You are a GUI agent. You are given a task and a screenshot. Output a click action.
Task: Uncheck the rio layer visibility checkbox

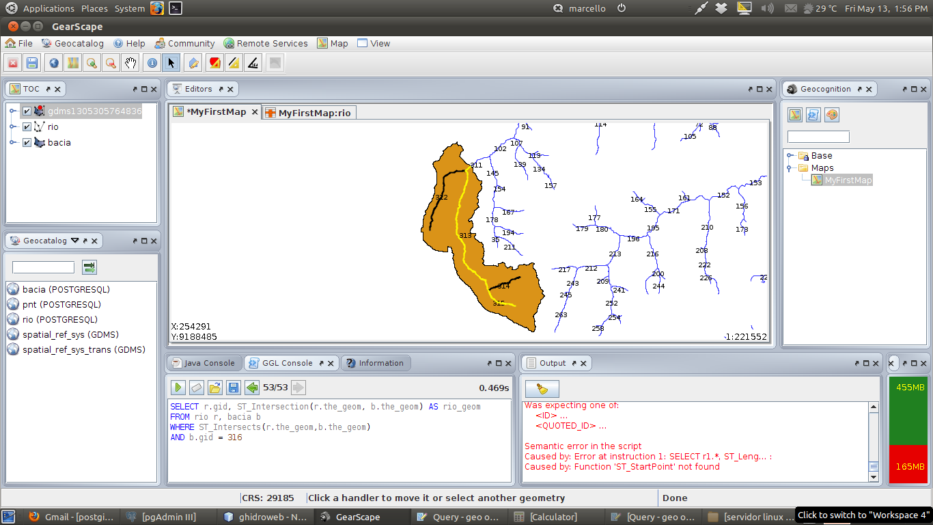(x=27, y=127)
